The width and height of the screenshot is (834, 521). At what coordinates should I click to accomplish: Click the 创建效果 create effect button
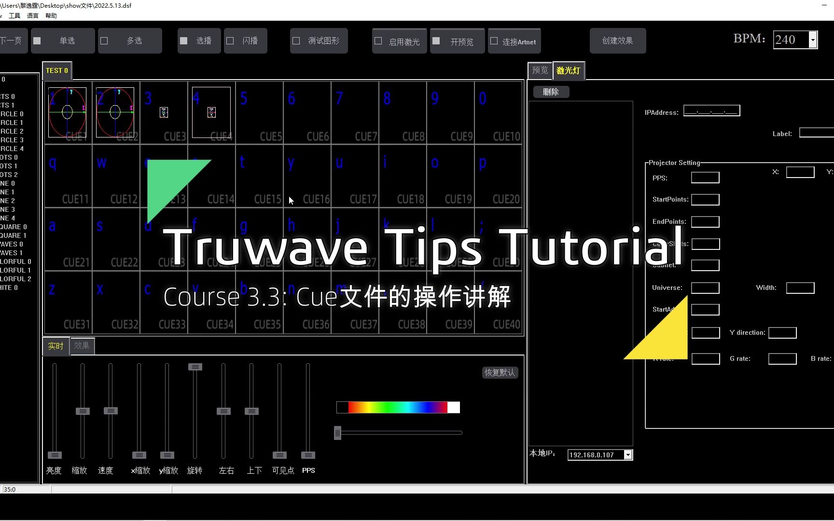pos(617,41)
